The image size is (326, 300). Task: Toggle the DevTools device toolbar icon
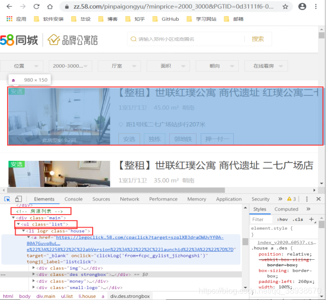(x=18, y=199)
